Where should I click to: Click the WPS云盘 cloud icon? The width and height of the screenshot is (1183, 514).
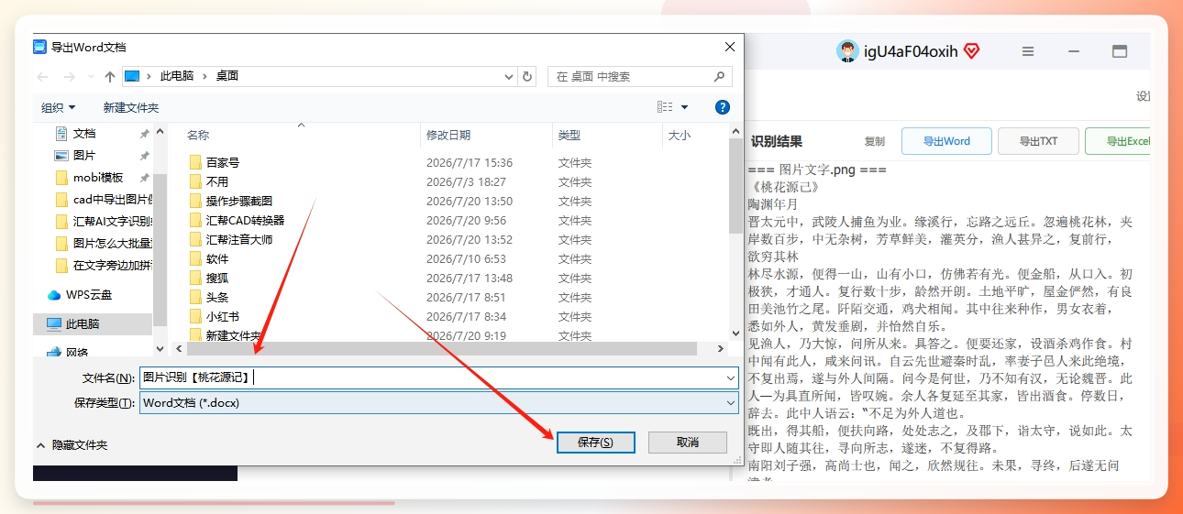tap(53, 295)
